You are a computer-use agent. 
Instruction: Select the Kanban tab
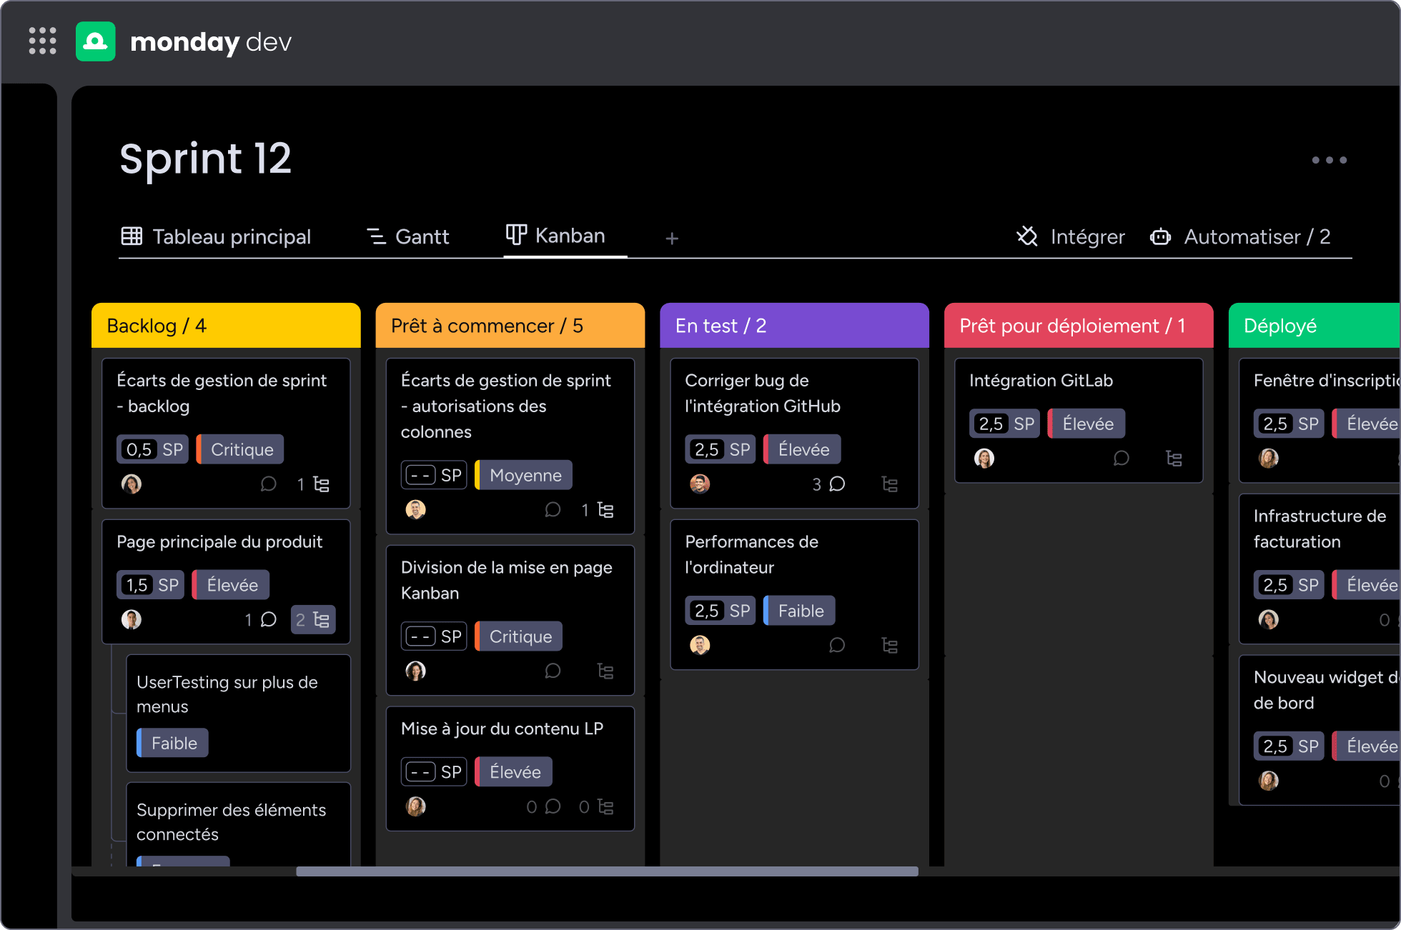pyautogui.click(x=555, y=236)
